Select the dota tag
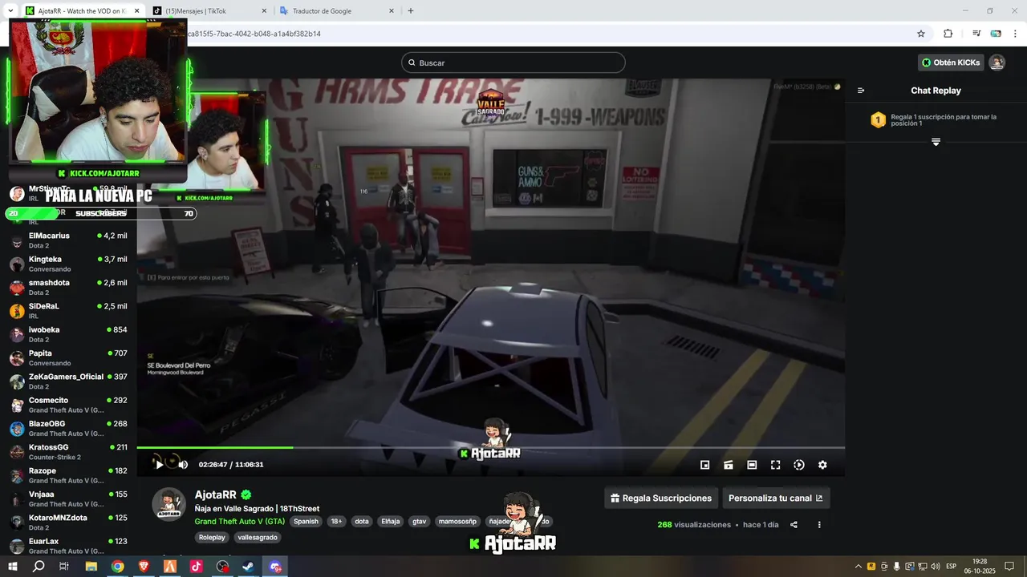This screenshot has height=577, width=1027. tap(362, 521)
